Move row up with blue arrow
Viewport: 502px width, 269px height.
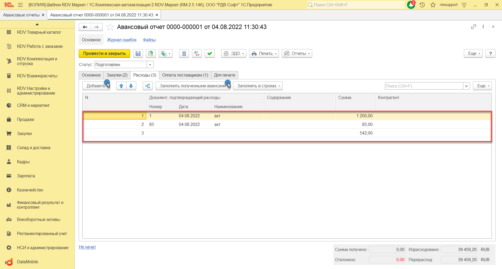click(121, 86)
